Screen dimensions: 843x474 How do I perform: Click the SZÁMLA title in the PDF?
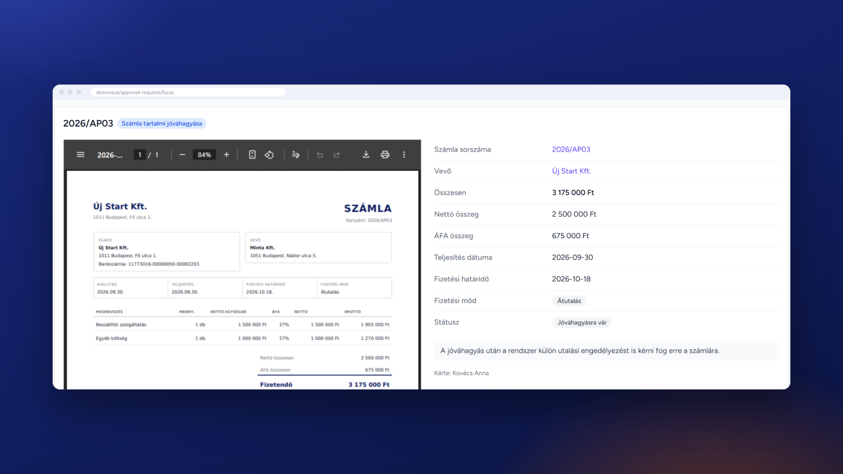coord(367,208)
